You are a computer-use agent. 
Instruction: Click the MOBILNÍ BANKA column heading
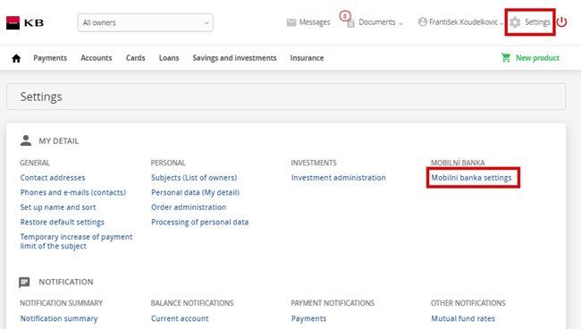(x=458, y=163)
